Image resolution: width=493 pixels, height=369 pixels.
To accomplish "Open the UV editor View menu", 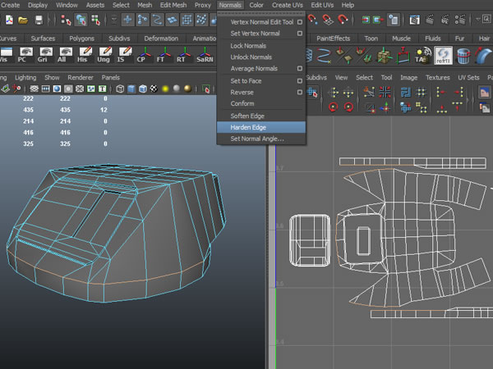I will point(341,78).
